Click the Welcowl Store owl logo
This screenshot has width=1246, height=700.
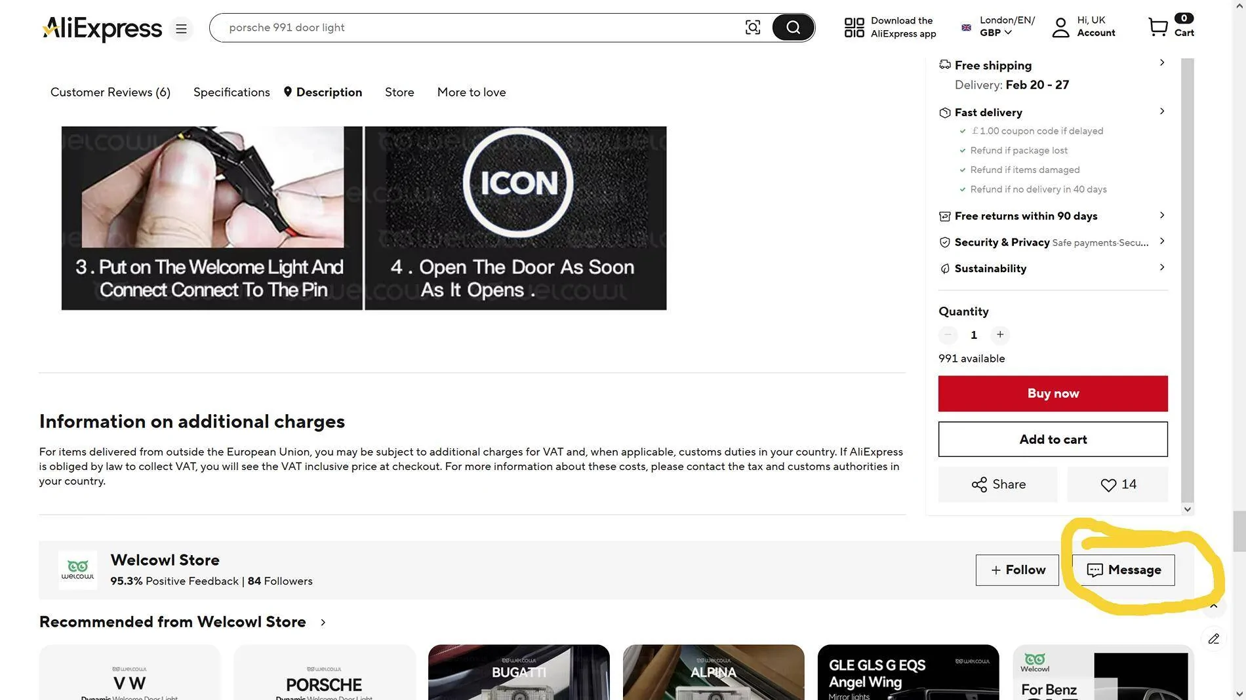(77, 570)
